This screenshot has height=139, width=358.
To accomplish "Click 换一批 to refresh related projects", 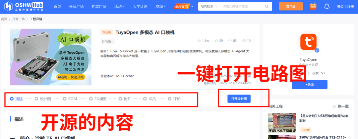I will click(x=343, y=106).
